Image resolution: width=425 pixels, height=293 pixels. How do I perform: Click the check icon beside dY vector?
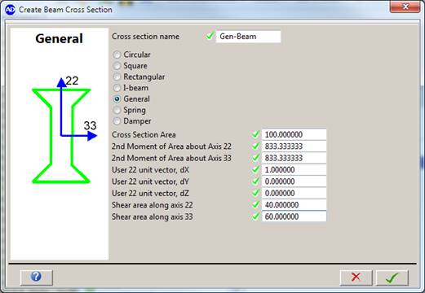pyautogui.click(x=255, y=181)
